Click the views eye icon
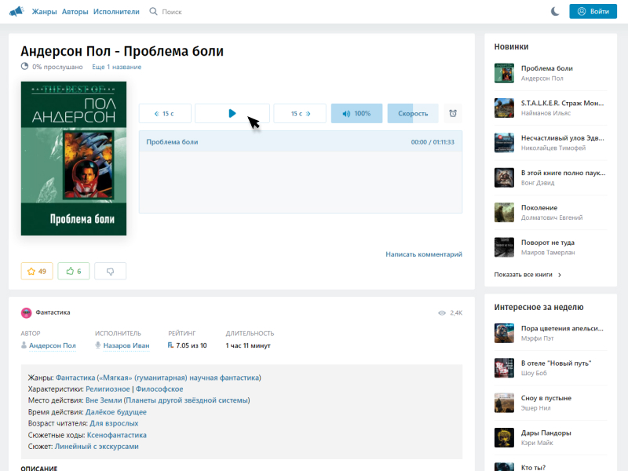Viewport: 628px width, 471px height. coord(442,312)
